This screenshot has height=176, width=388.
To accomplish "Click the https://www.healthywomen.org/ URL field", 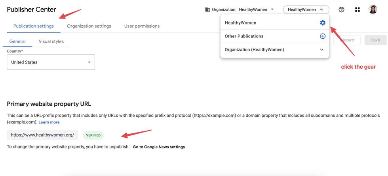I will click(x=43, y=135).
